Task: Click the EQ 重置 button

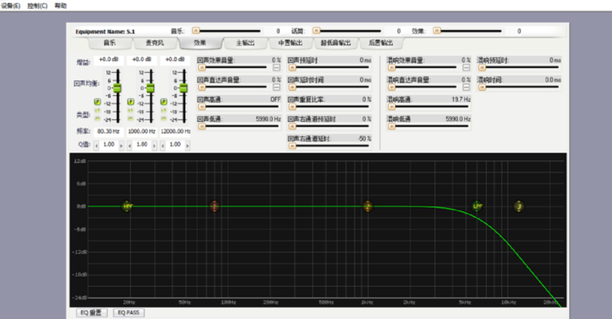Action: tap(91, 313)
